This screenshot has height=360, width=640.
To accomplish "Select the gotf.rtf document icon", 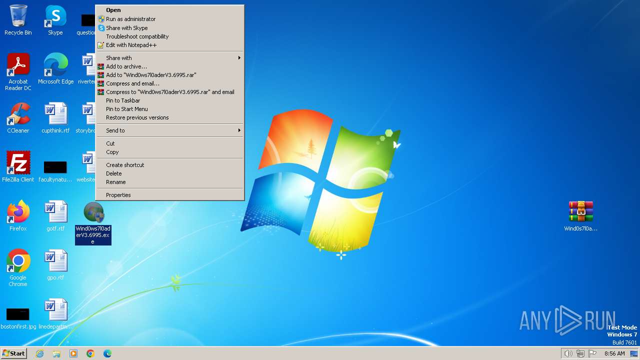I will pos(55,216).
